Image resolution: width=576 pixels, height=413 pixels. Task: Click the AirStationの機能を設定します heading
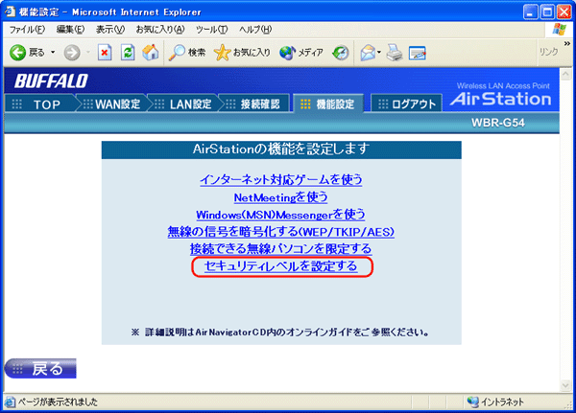[x=281, y=149]
